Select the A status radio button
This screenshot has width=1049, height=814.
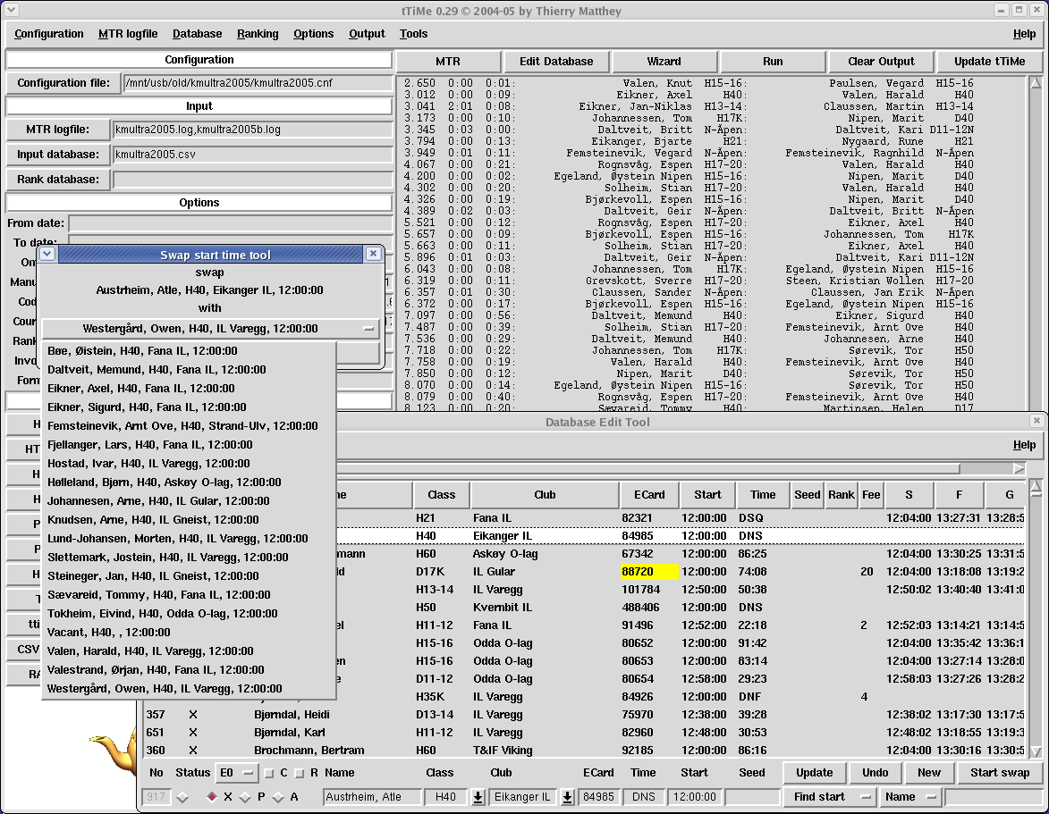tap(276, 797)
